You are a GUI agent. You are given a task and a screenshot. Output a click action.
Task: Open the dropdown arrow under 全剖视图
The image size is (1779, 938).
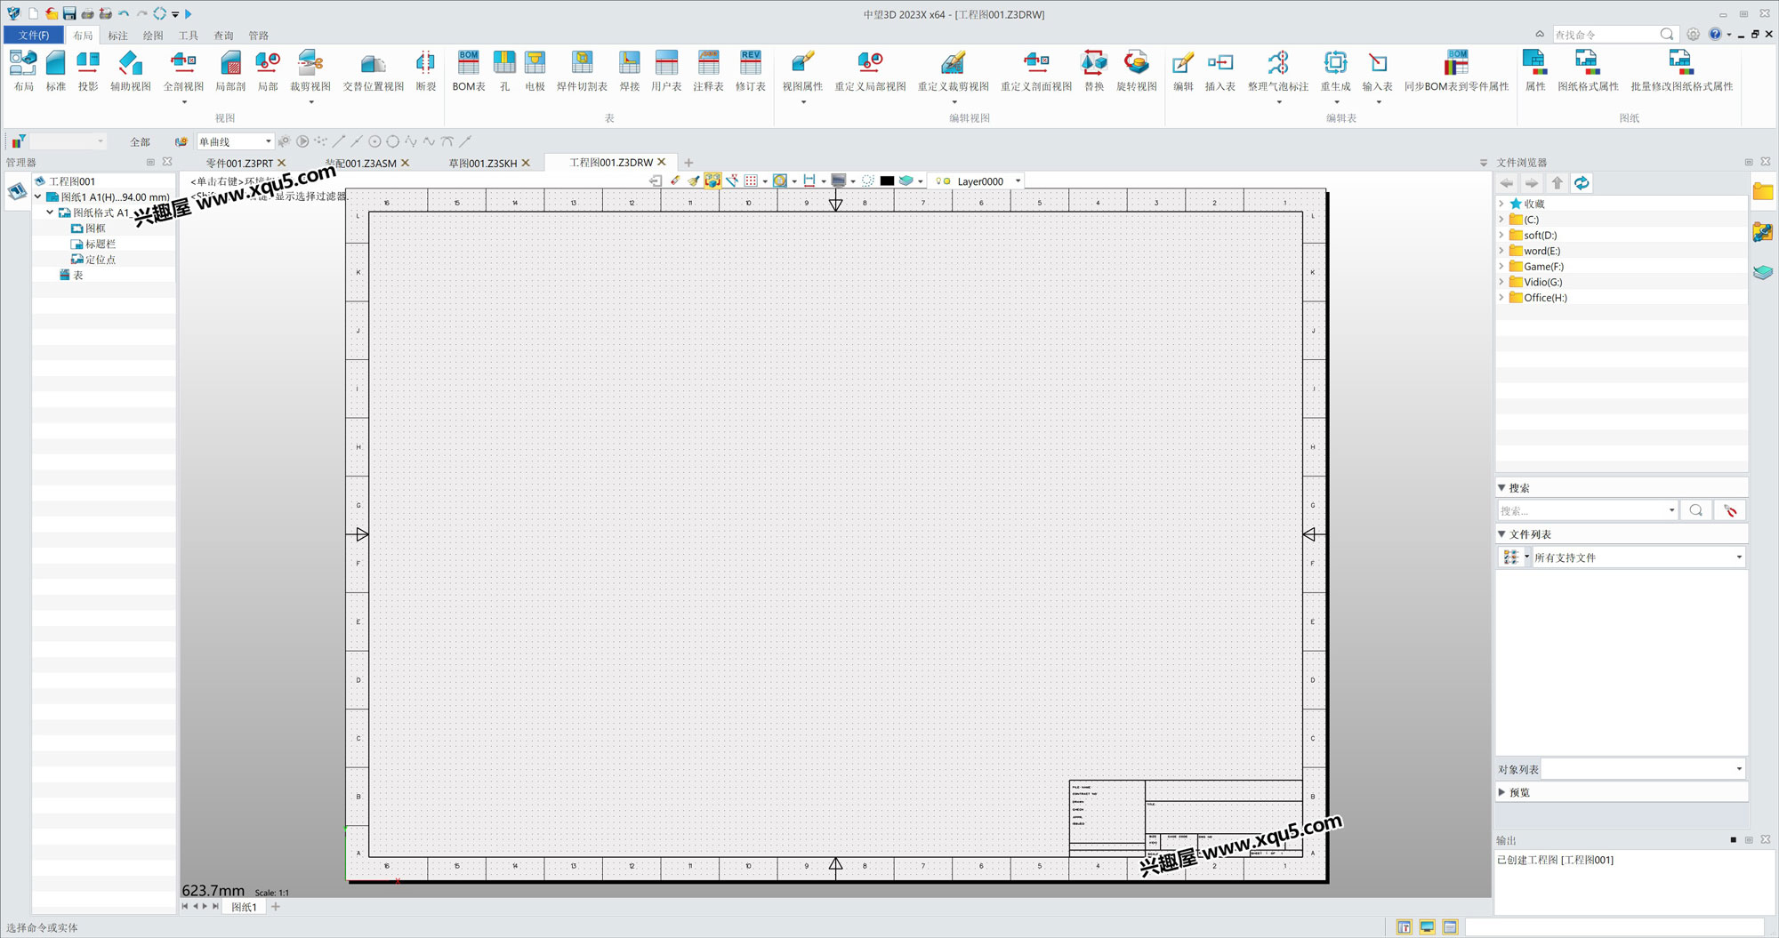[x=183, y=102]
